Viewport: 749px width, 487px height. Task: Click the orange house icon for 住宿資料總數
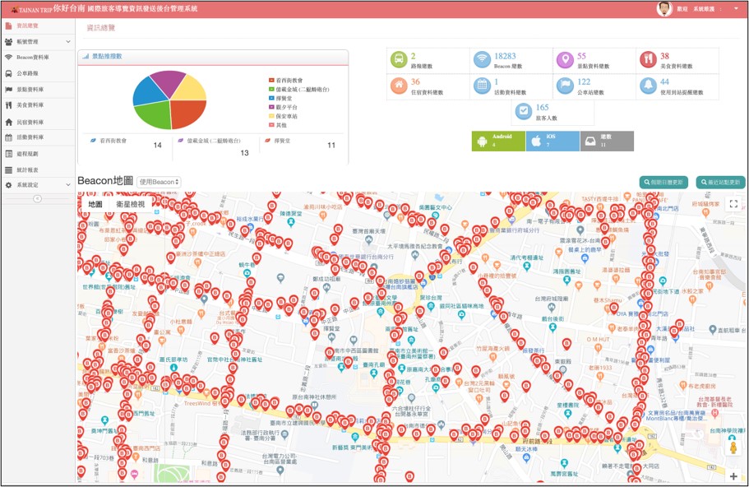tap(398, 86)
